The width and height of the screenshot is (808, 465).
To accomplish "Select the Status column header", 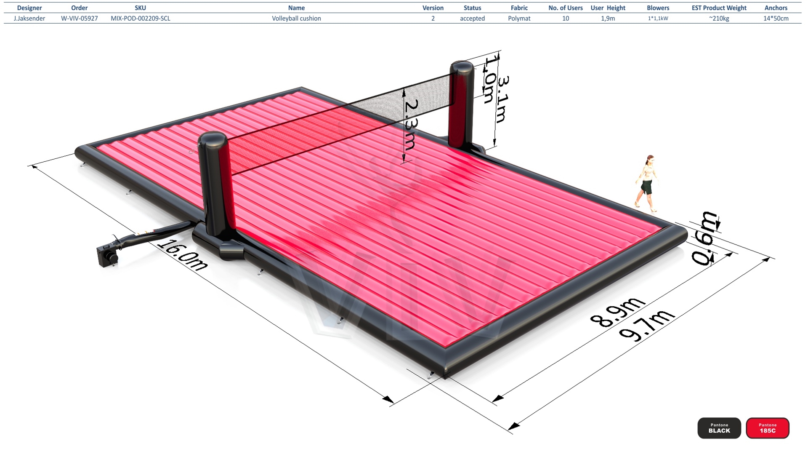I will pyautogui.click(x=472, y=8).
